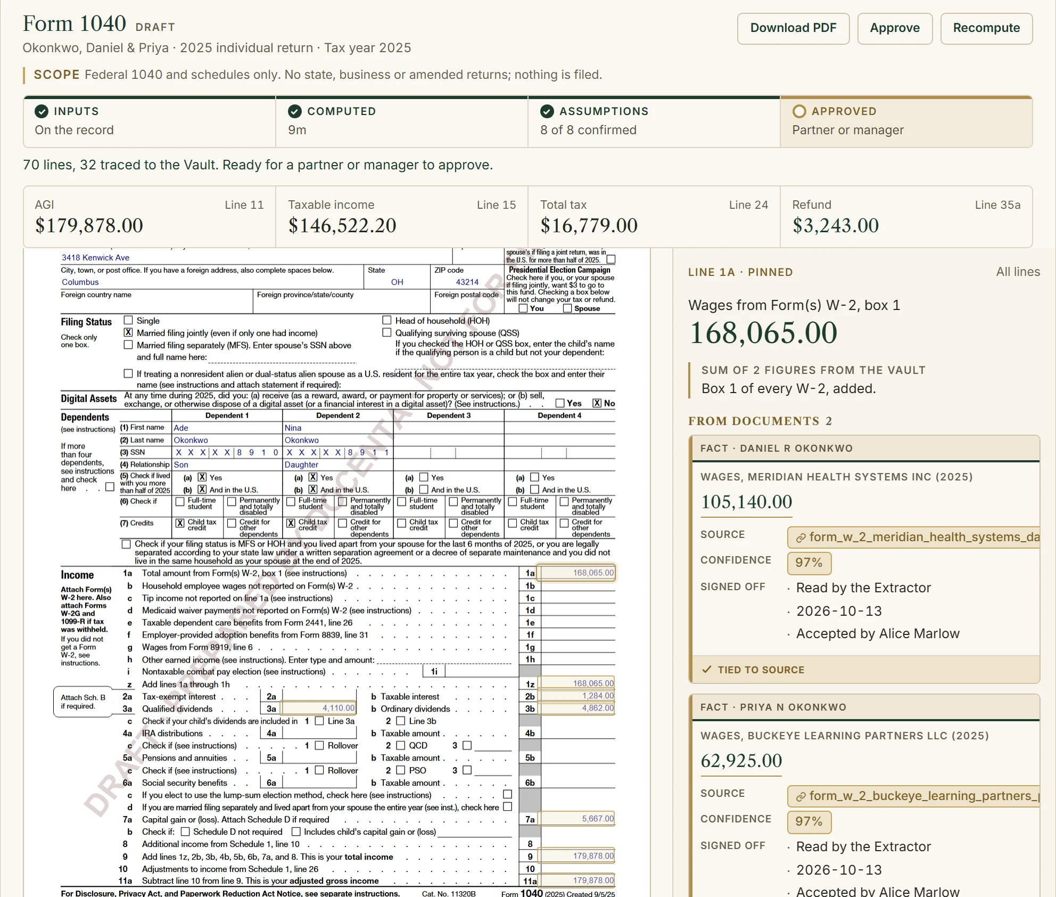Toggle the Digital Assets No checkbox

597,403
